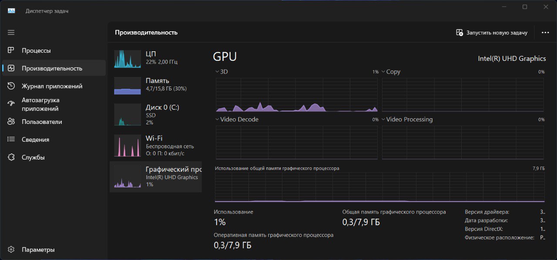Select the ЦП performance item

point(156,58)
